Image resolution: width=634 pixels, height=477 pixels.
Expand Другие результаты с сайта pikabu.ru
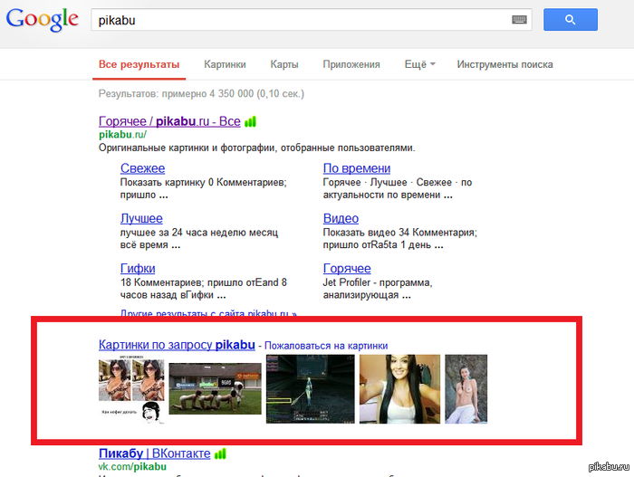click(208, 315)
